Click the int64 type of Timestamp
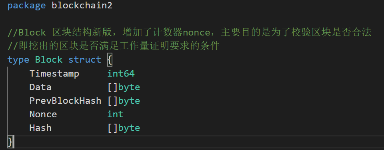The height and width of the screenshot is (150, 384). 121,73
